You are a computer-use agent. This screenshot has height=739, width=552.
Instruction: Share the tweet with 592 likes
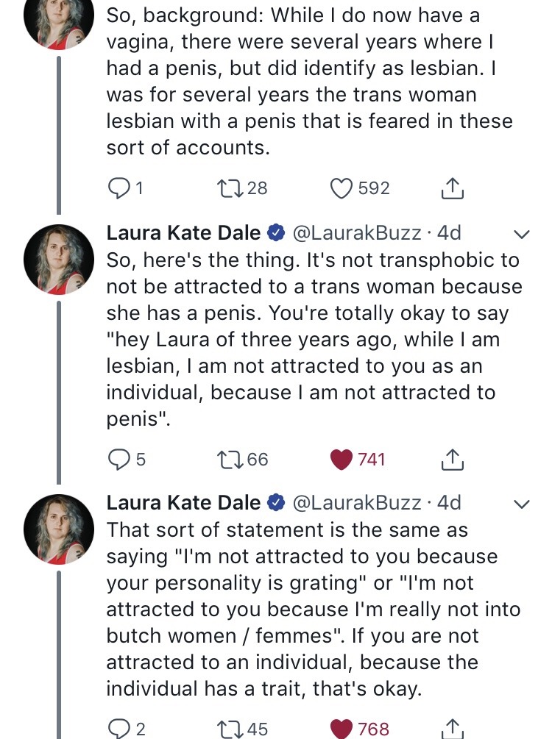[451, 189]
